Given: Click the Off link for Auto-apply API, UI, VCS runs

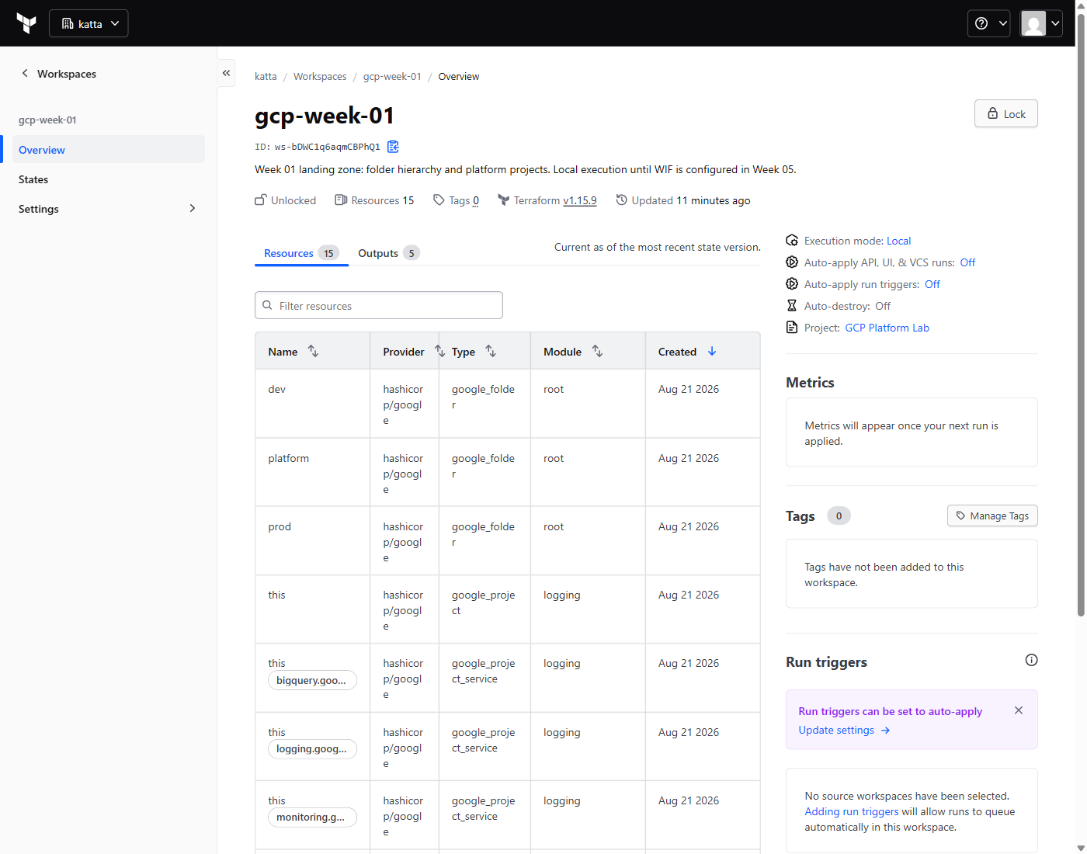Looking at the screenshot, I should click(x=967, y=262).
